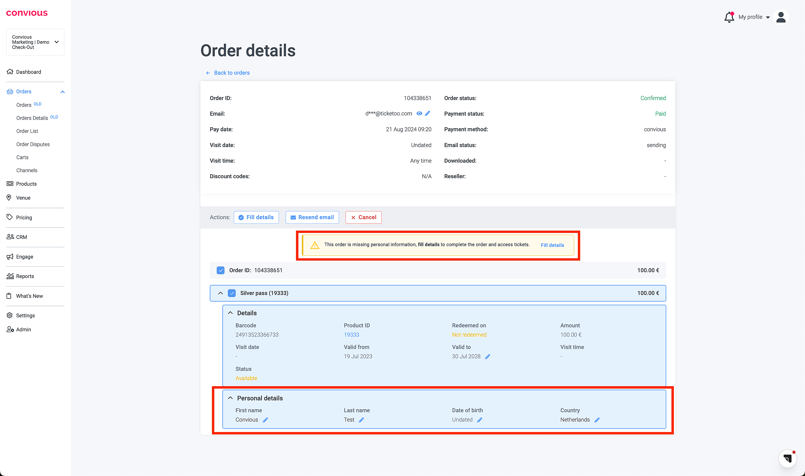
Task: Open the Convious Marketing account dropdown
Action: click(x=35, y=42)
